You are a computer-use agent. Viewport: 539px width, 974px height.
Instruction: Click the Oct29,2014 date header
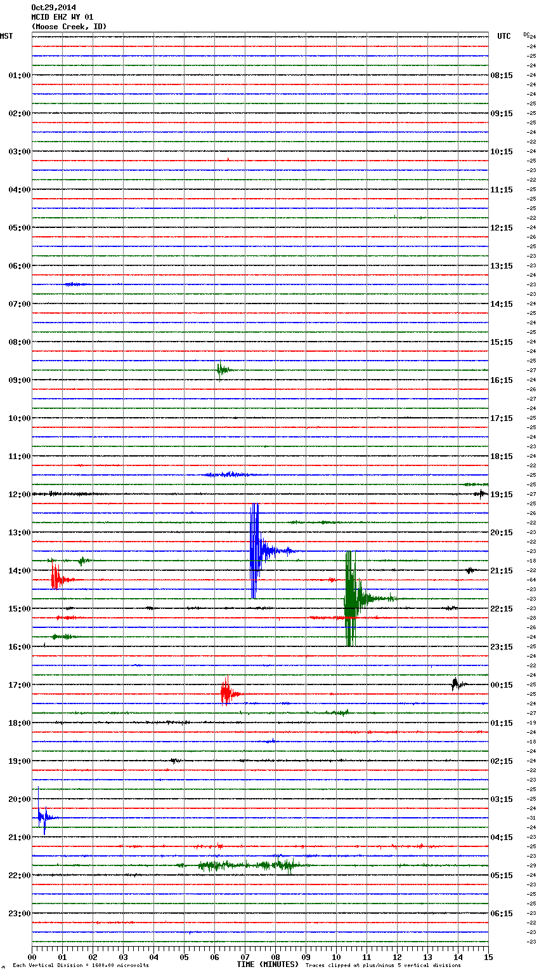(x=53, y=8)
